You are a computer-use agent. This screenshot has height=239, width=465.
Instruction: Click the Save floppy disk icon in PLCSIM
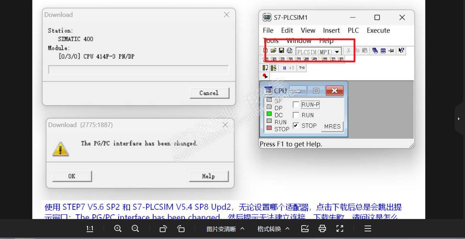pos(281,51)
